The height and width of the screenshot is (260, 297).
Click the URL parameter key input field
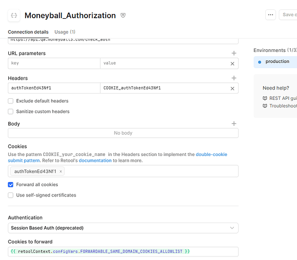54,63
